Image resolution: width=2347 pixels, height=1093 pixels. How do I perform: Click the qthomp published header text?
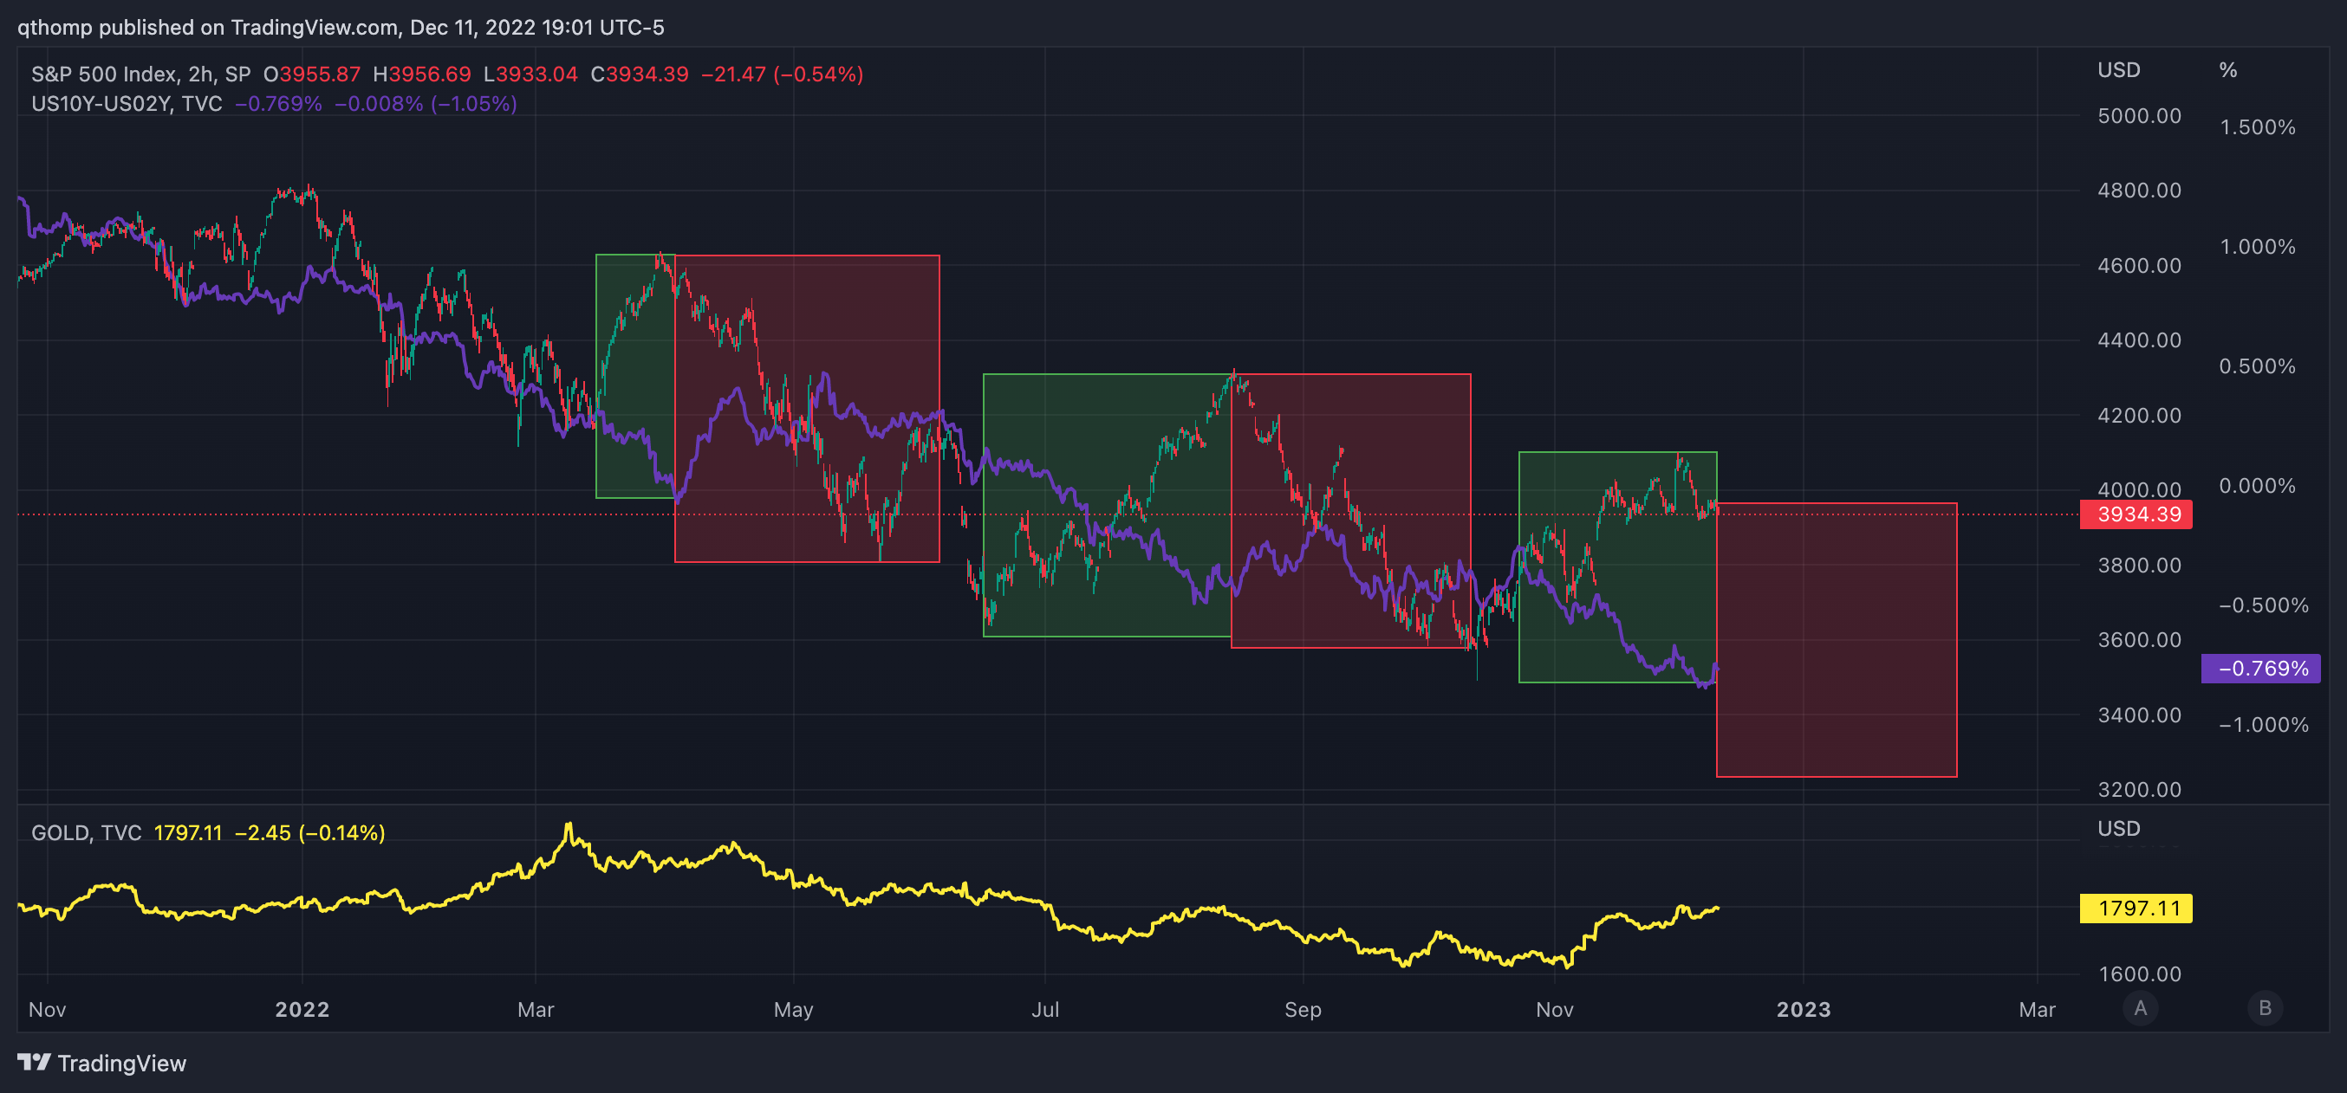[x=340, y=28]
